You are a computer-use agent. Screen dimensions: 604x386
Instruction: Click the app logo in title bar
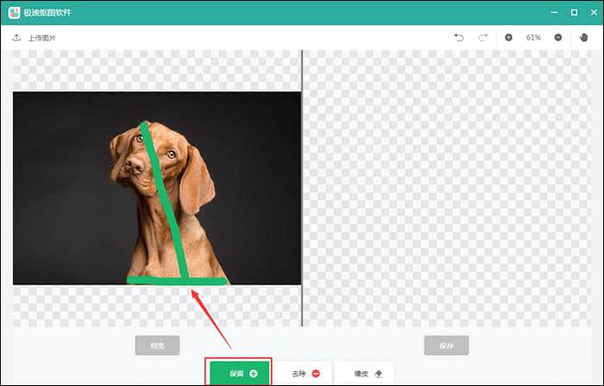click(15, 13)
